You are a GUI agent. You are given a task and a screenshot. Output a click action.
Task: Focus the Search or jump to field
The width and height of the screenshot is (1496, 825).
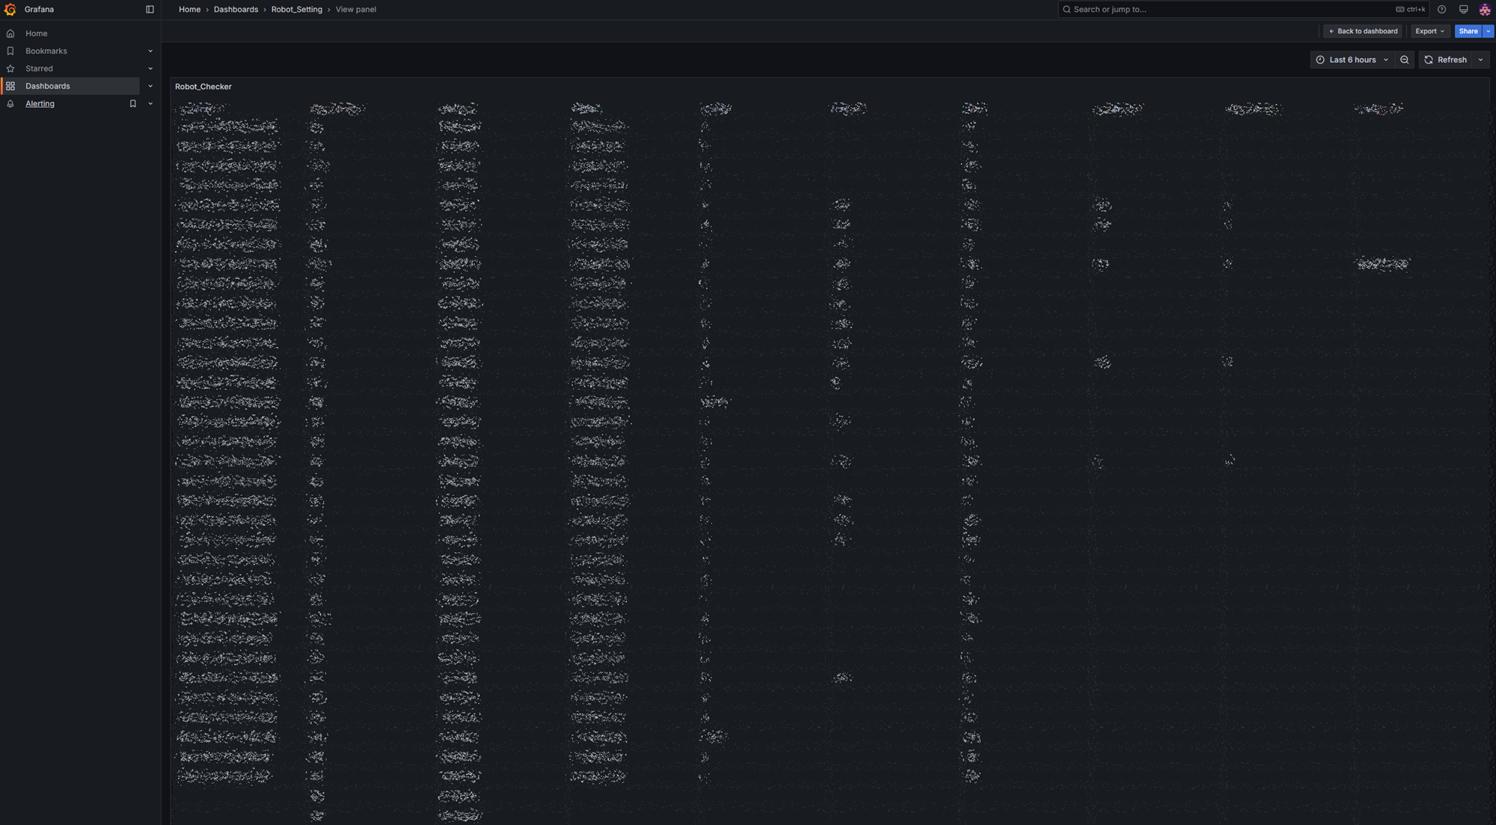tap(1227, 10)
